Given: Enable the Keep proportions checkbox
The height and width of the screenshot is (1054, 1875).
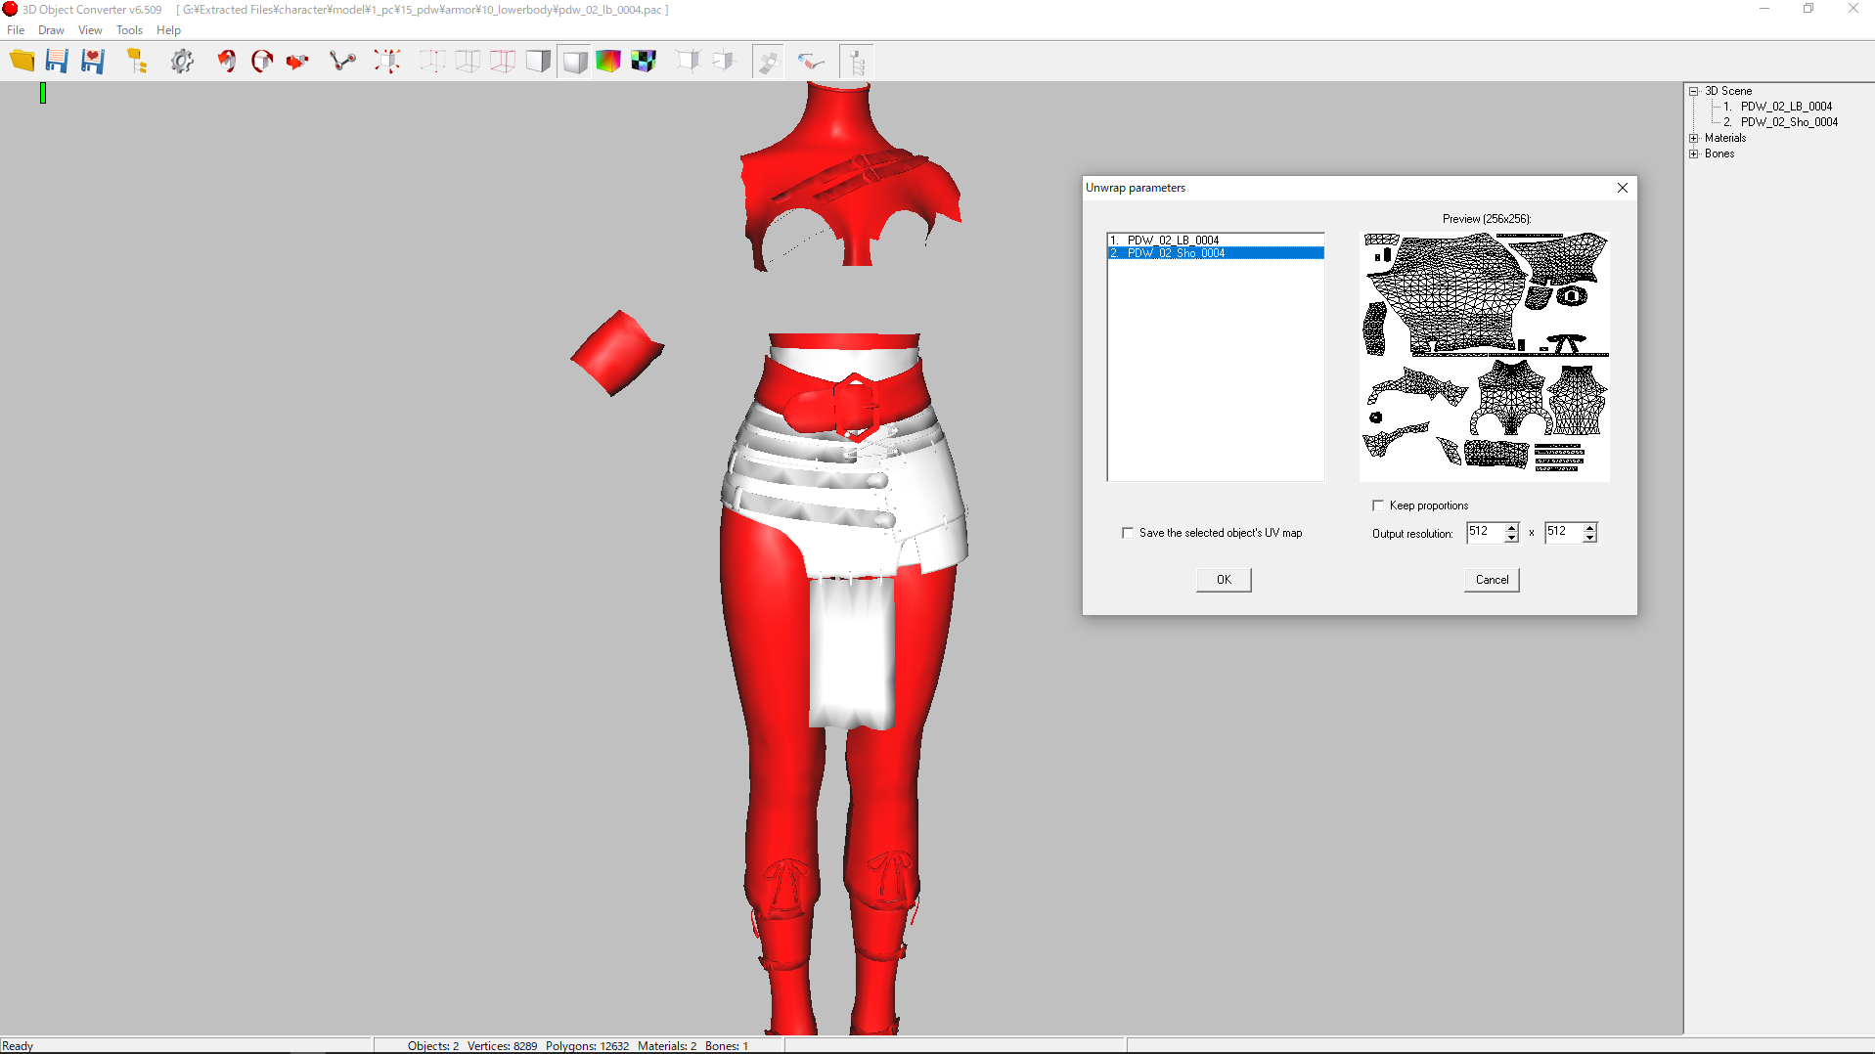Looking at the screenshot, I should pyautogui.click(x=1378, y=505).
